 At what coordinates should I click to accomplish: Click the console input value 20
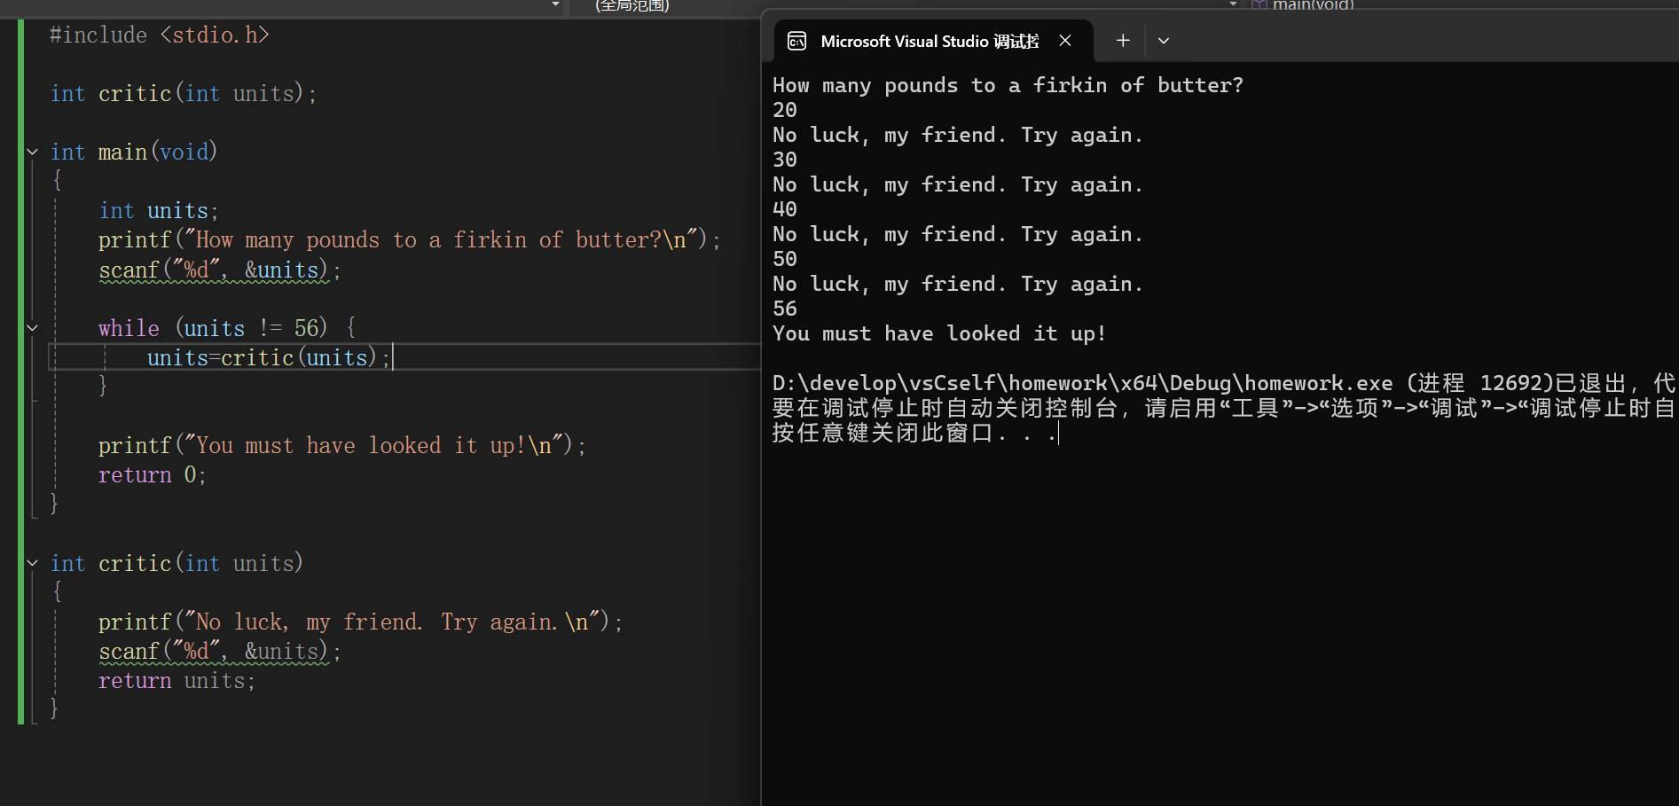pyautogui.click(x=785, y=110)
